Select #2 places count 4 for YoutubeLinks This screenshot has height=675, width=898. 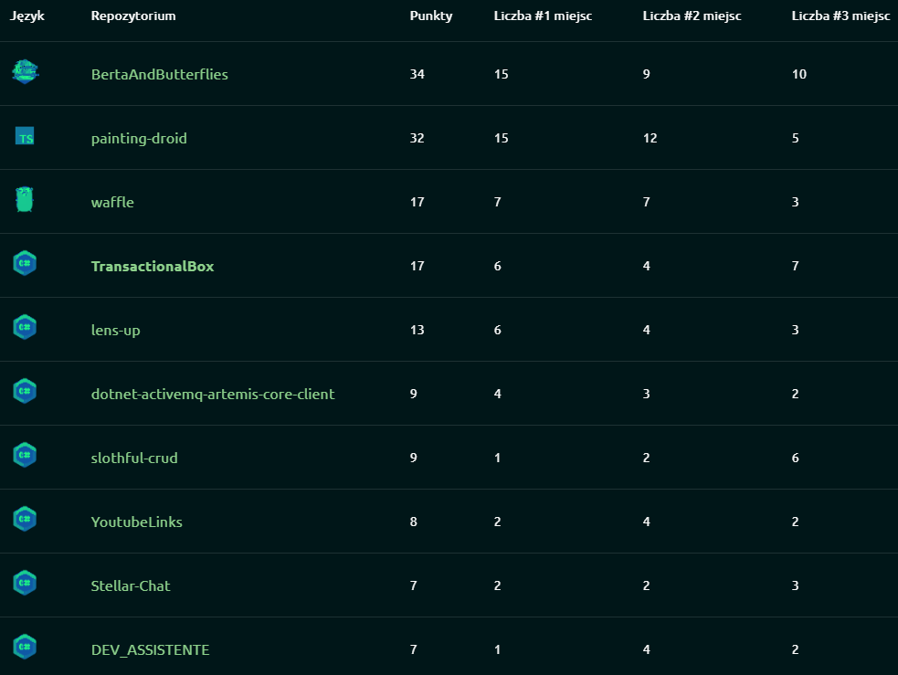[x=647, y=522]
